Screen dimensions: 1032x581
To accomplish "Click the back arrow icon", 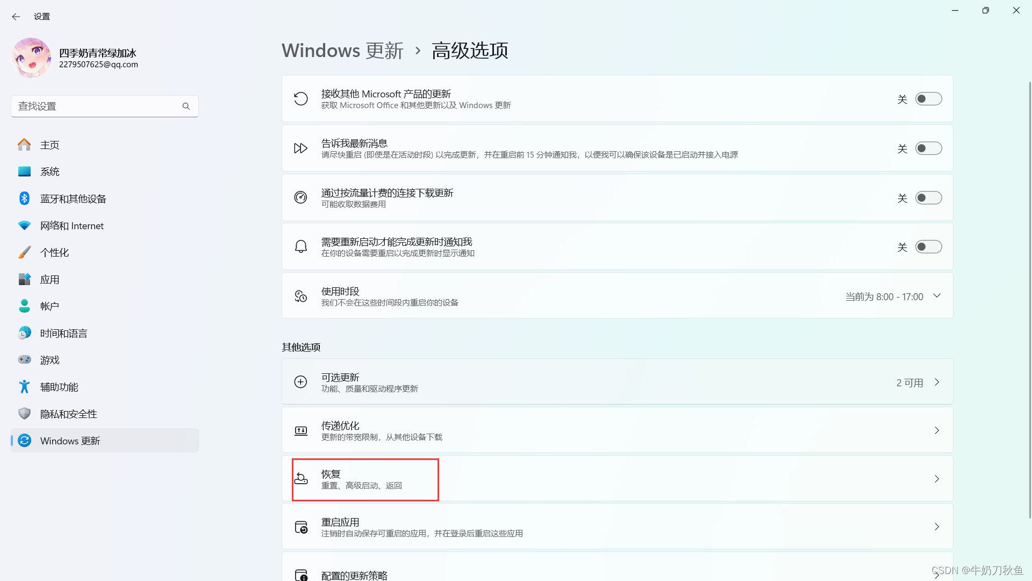I will pyautogui.click(x=16, y=17).
